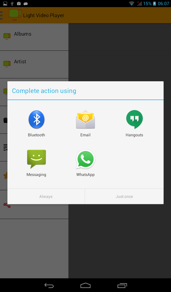
Task: Choose the Messaging app icon
Action: tap(36, 163)
